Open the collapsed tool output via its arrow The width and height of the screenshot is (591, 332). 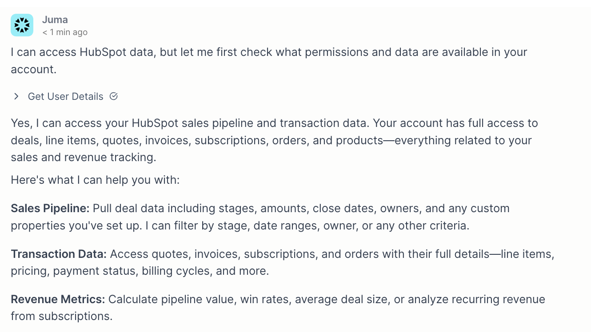(x=16, y=96)
